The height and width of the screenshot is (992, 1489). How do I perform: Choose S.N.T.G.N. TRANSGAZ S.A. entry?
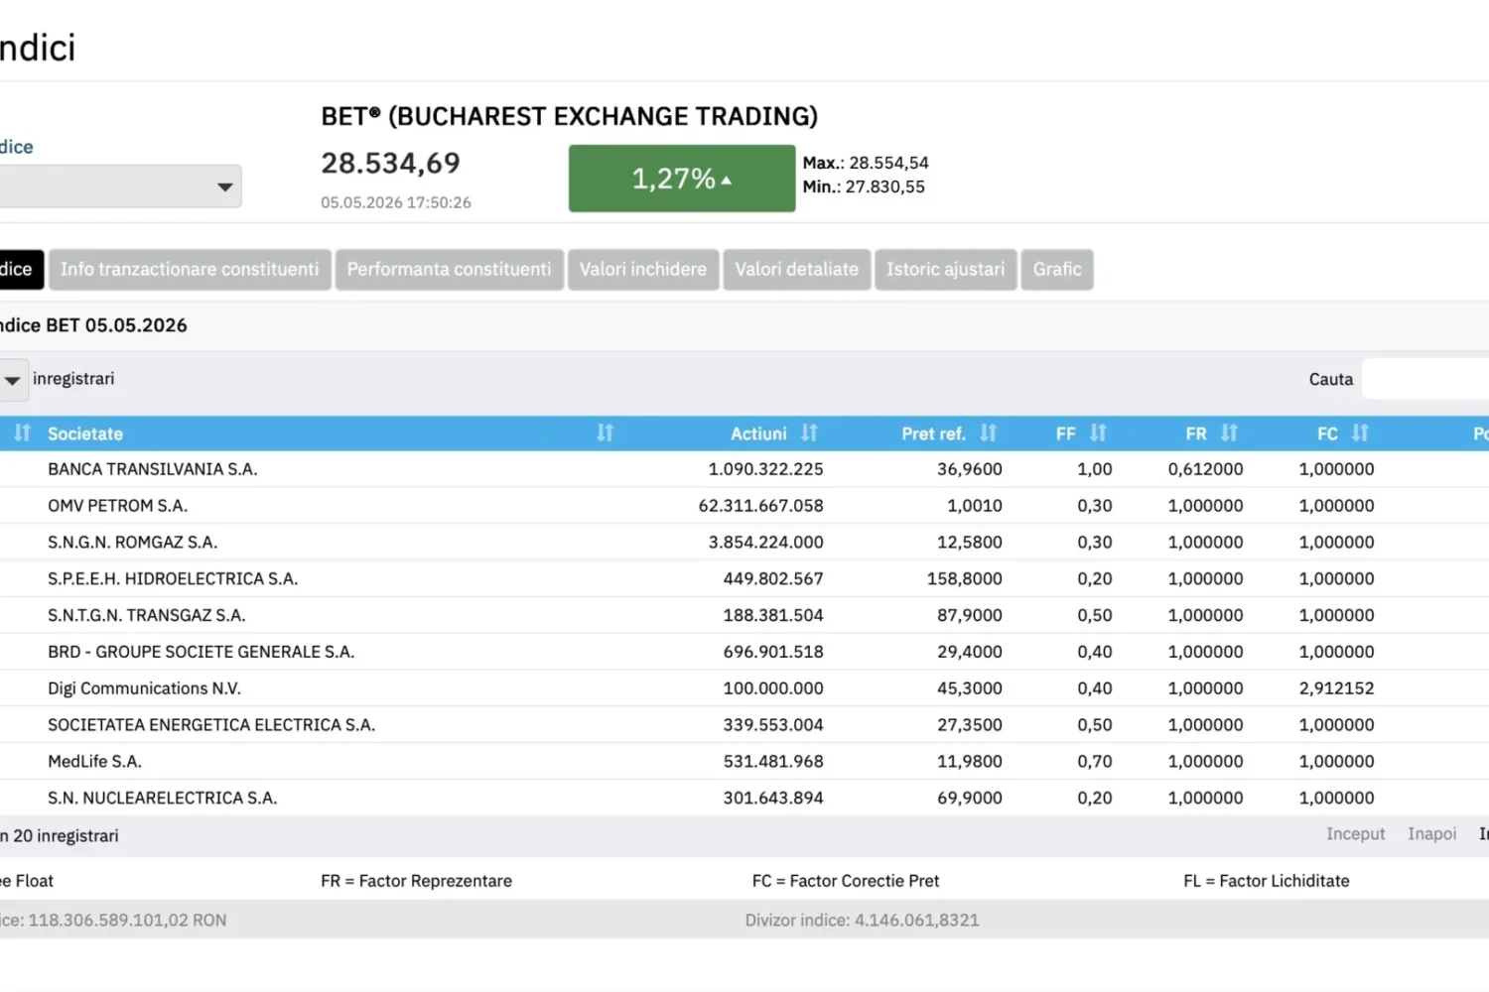(147, 616)
